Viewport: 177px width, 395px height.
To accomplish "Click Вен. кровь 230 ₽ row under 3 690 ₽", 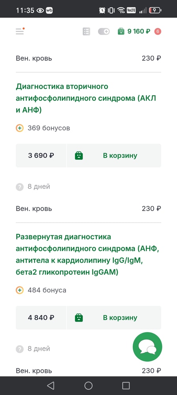I will tap(88, 209).
